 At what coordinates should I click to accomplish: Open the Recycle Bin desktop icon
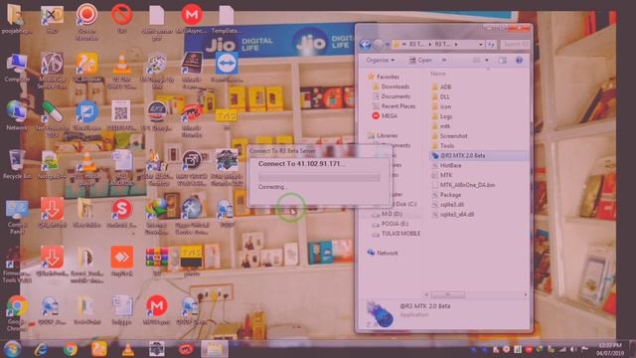pyautogui.click(x=17, y=164)
